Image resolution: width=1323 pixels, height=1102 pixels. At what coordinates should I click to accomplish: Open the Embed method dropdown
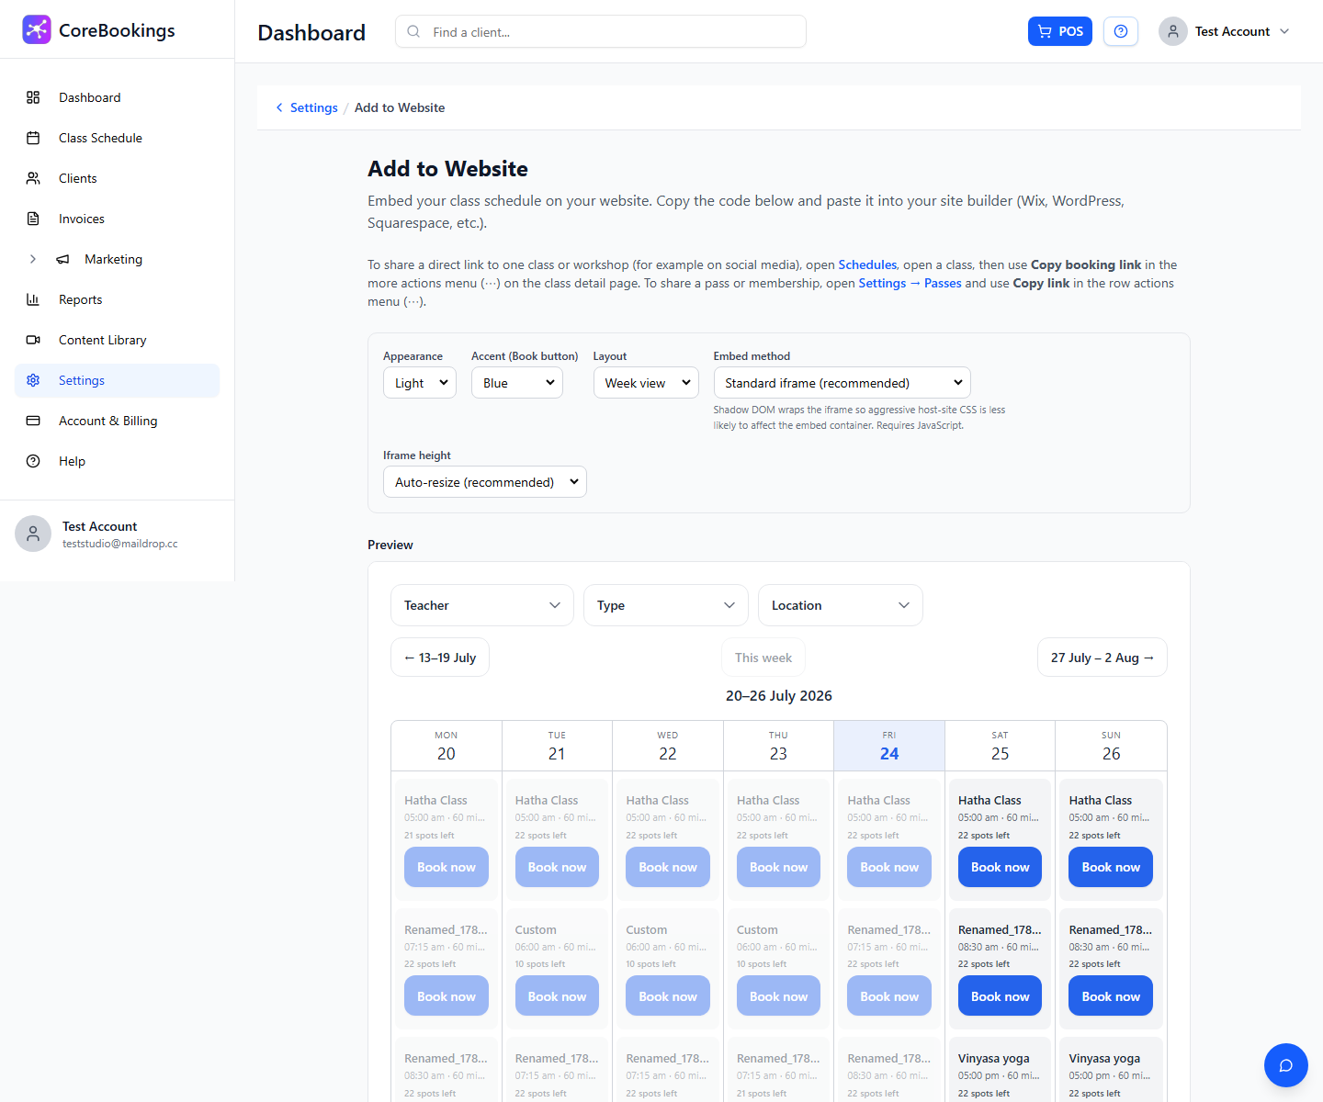pyautogui.click(x=842, y=383)
